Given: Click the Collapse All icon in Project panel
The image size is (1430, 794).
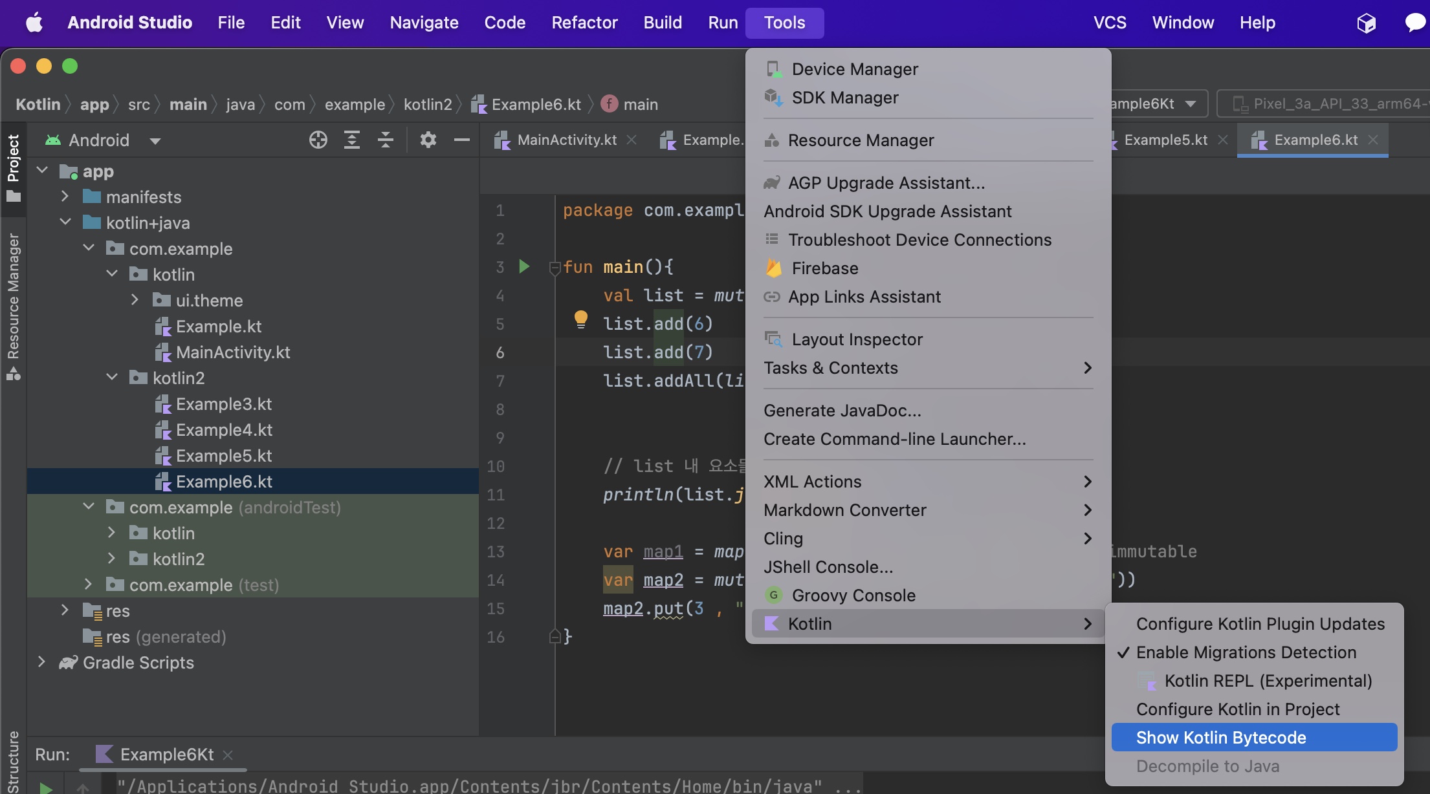Looking at the screenshot, I should 386,140.
